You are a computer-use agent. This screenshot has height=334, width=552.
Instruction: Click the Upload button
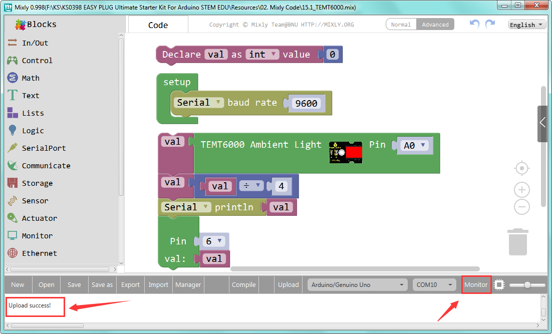coord(289,285)
